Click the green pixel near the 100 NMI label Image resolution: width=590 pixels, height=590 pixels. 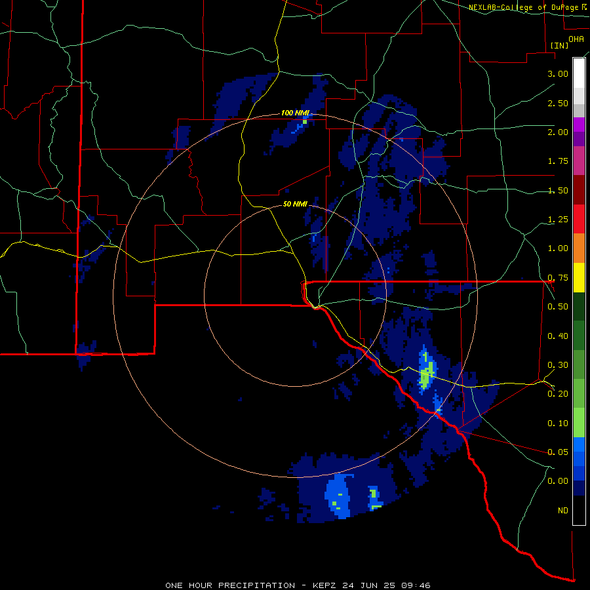(305, 122)
